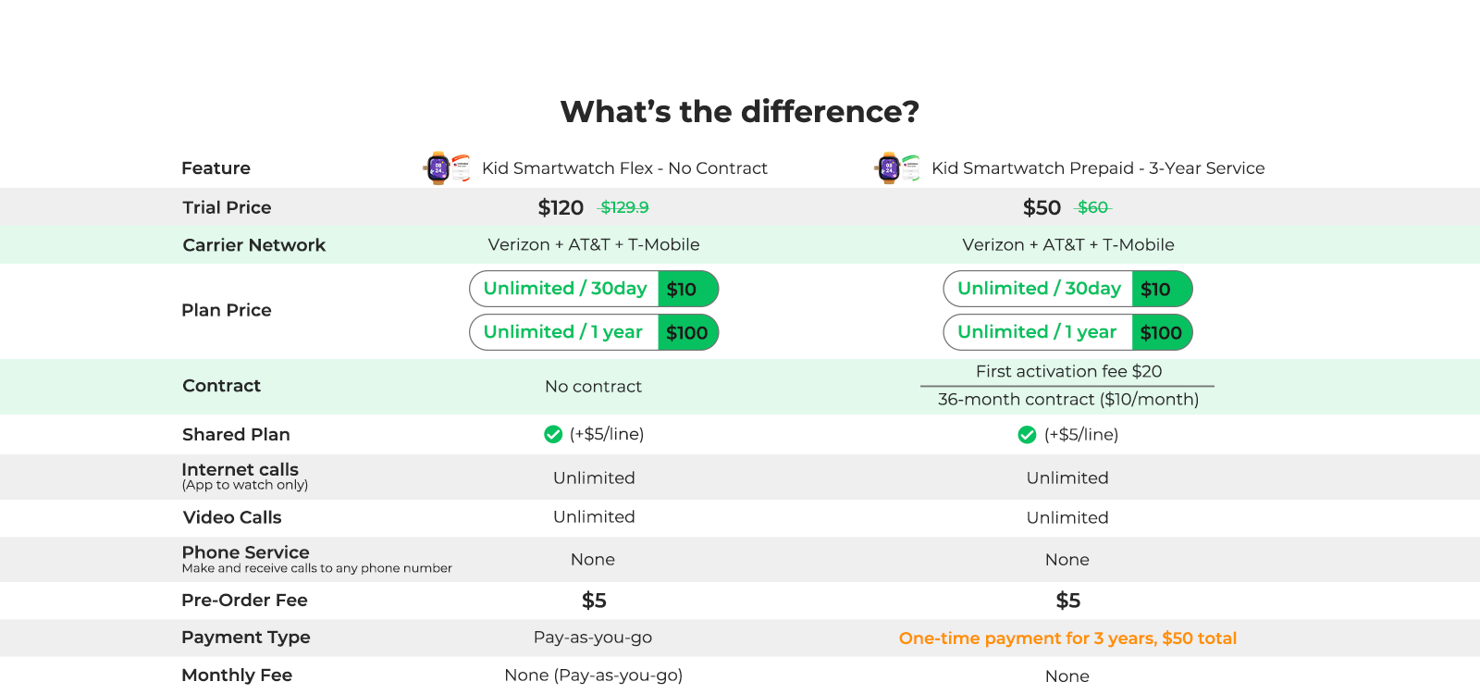Choose the Prepaid Unlimited / 30day plan
The image size is (1480, 694).
click(x=1067, y=289)
